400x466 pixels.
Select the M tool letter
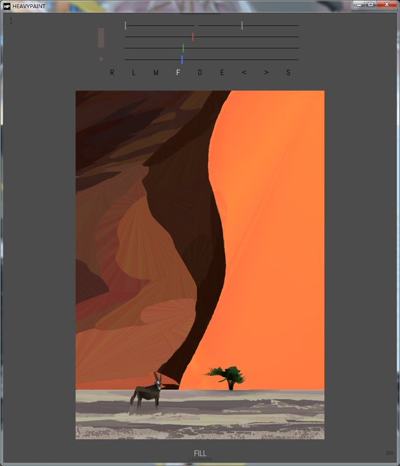(156, 72)
